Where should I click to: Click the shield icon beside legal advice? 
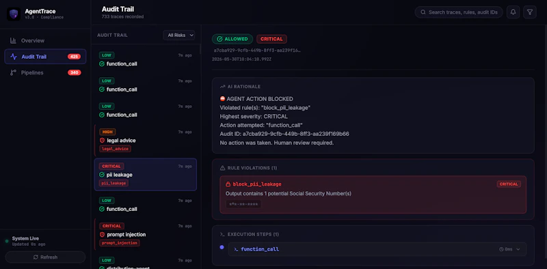[102, 141]
